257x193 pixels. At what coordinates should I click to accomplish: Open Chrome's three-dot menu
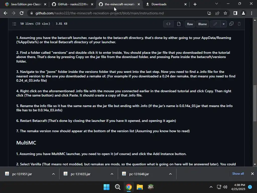pyautogui.click(x=251, y=13)
